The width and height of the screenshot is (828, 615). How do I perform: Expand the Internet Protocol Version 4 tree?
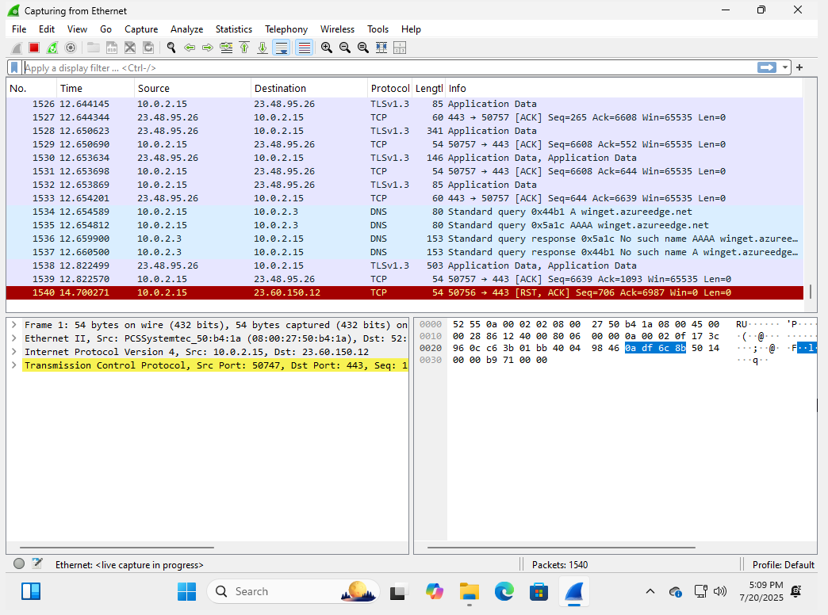point(14,352)
